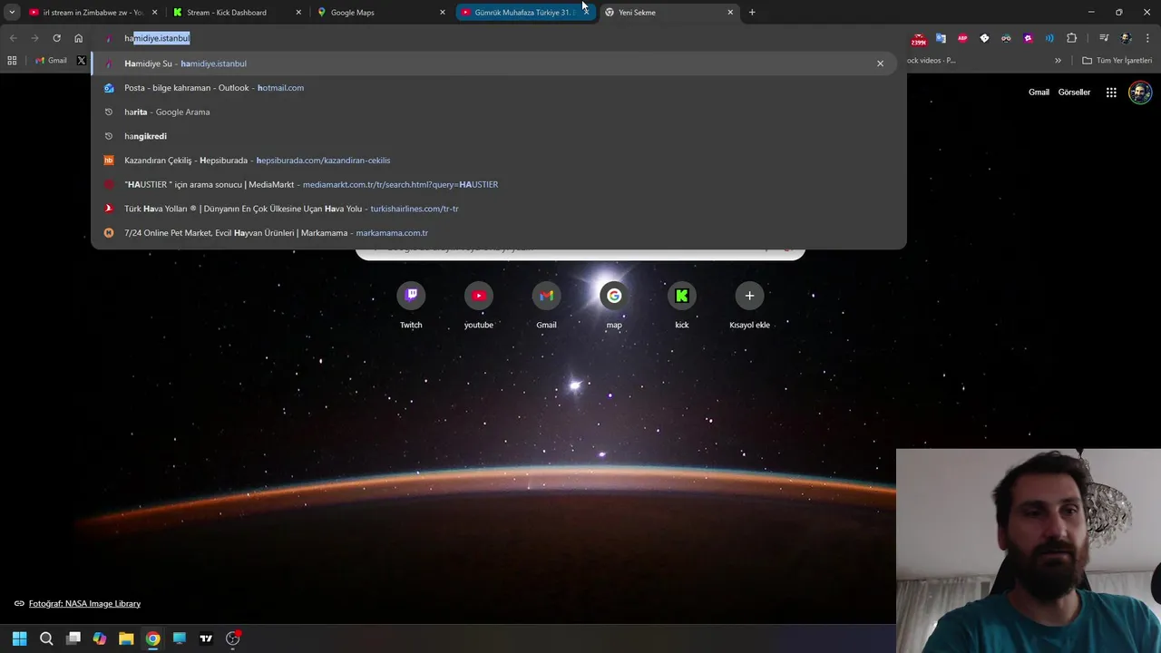Switch to the Stream - Kick Dashboard tab

click(236, 13)
